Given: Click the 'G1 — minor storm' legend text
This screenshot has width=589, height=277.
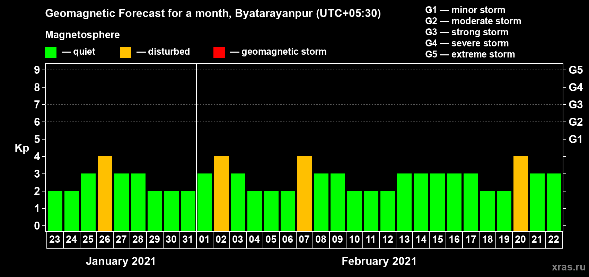Looking at the screenshot, I should 465,10.
